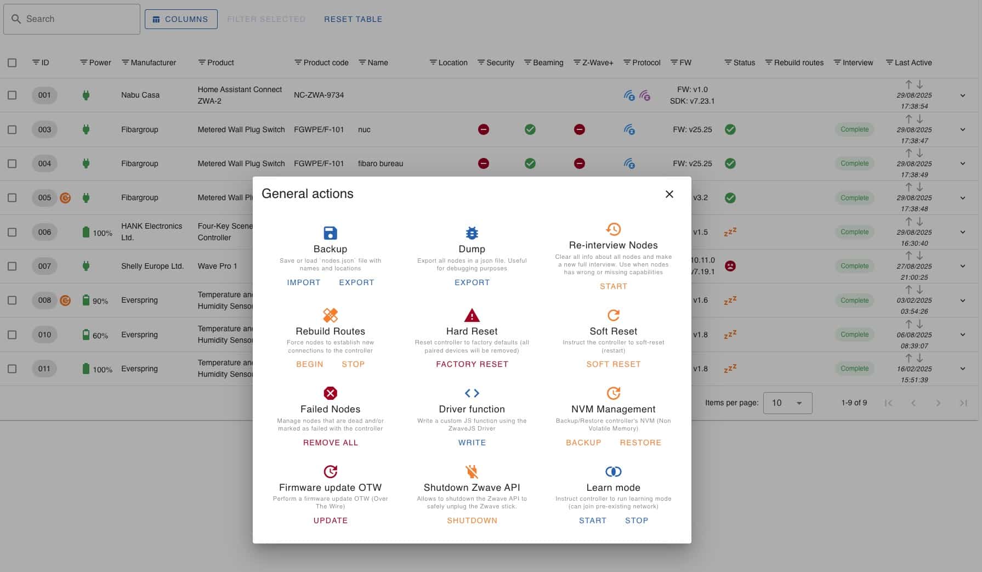The height and width of the screenshot is (572, 982).
Task: Check the checkbox for node 004
Action: coord(12,163)
